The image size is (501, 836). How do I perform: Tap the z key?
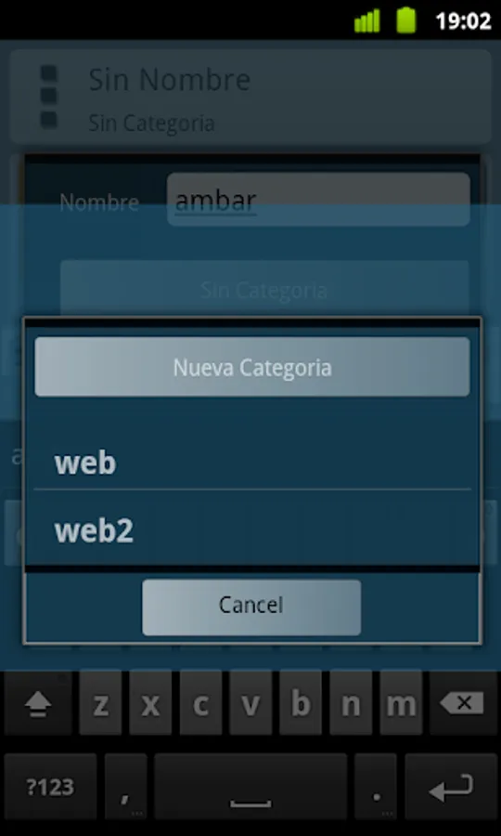100,704
